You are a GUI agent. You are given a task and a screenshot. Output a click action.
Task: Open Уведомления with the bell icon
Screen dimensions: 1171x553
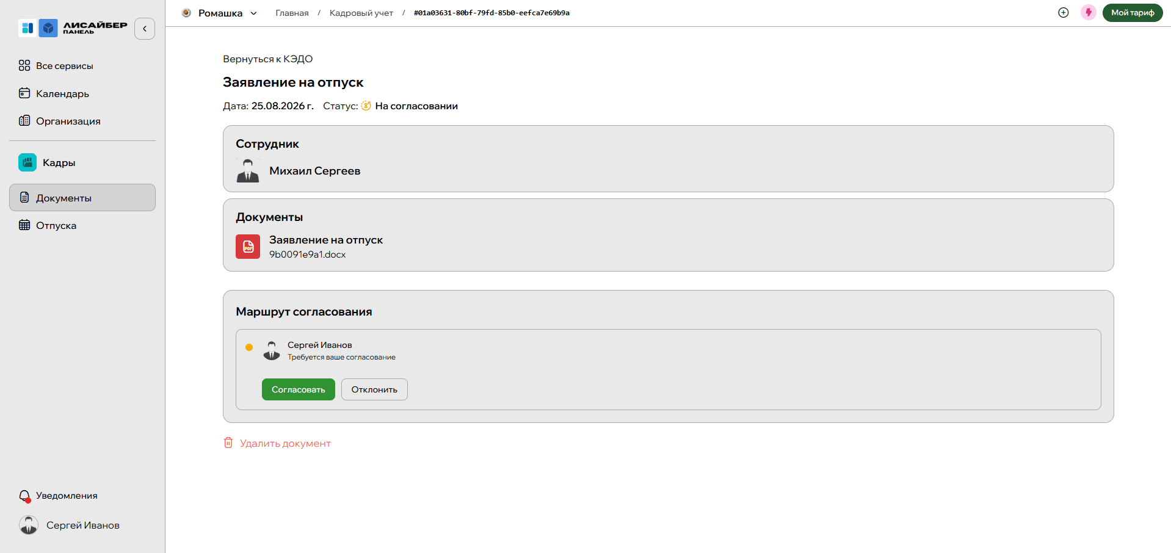coord(24,496)
